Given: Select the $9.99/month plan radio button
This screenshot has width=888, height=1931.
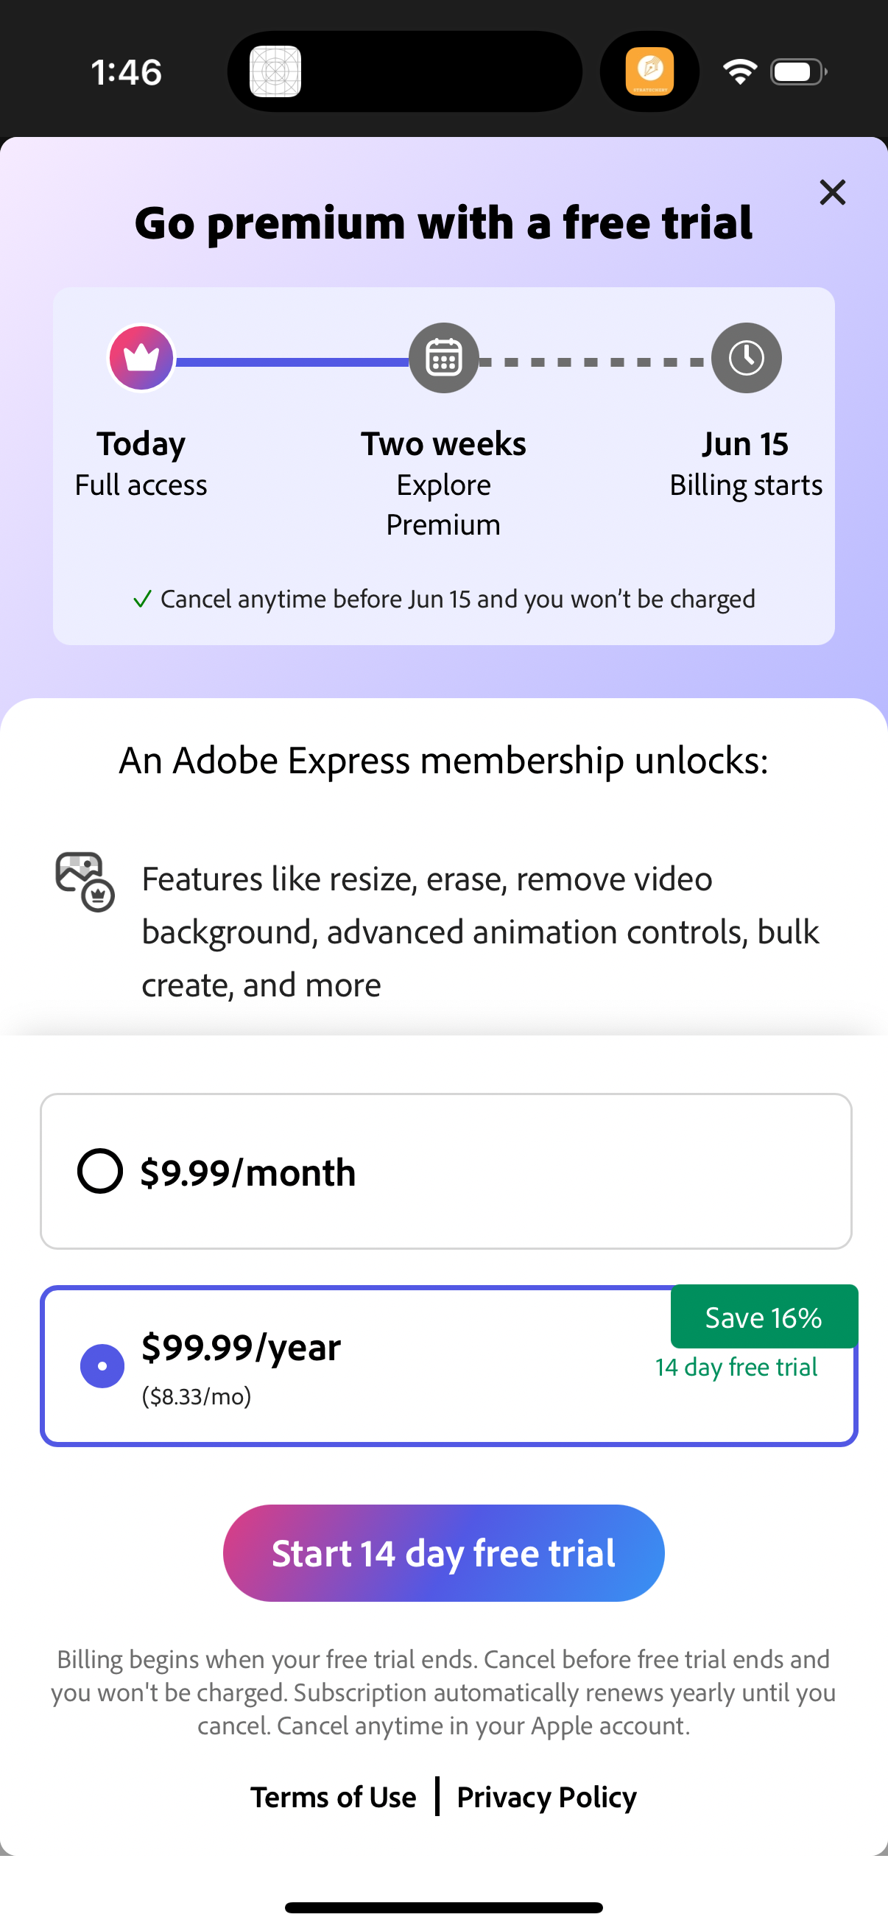Looking at the screenshot, I should tap(100, 1172).
